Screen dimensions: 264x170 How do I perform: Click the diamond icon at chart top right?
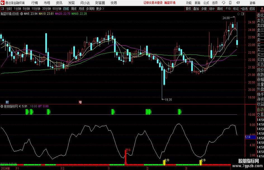pyautogui.click(x=238, y=14)
